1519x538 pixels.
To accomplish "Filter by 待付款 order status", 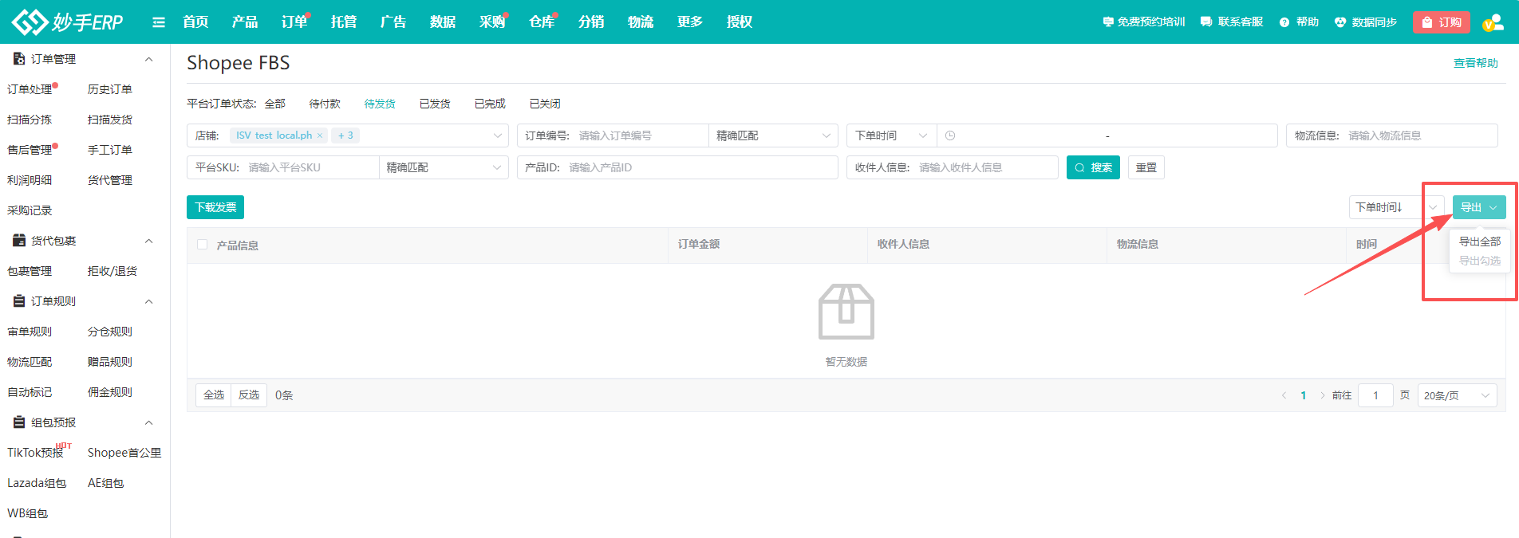I will [325, 104].
